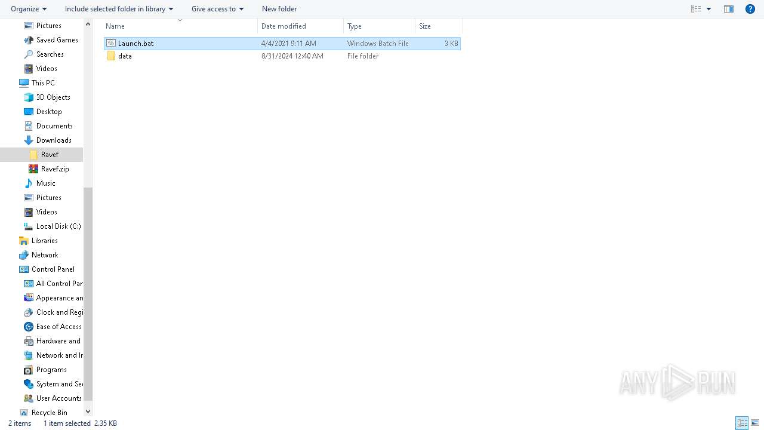Click the data folder icon
764x430 pixels.
click(x=111, y=56)
